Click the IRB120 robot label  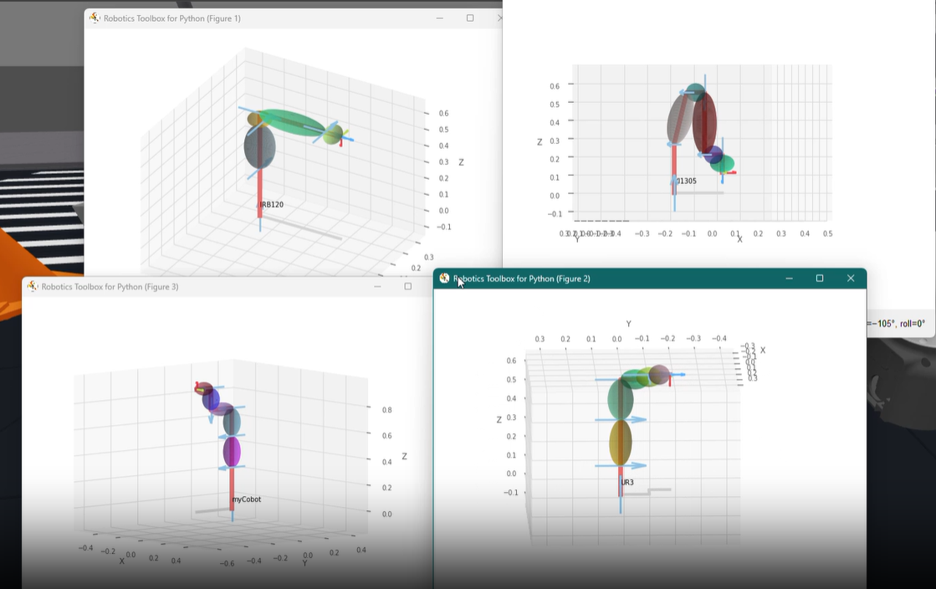pyautogui.click(x=272, y=204)
